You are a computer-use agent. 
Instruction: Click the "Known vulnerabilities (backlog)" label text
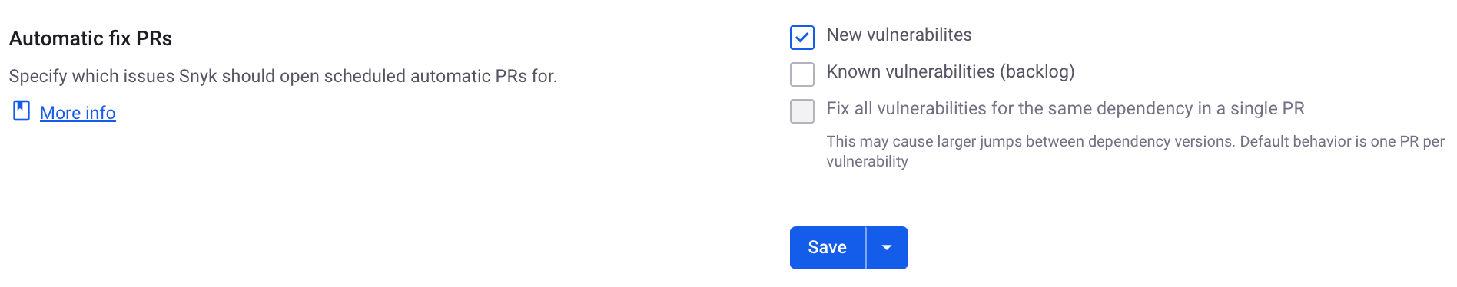pyautogui.click(x=951, y=71)
